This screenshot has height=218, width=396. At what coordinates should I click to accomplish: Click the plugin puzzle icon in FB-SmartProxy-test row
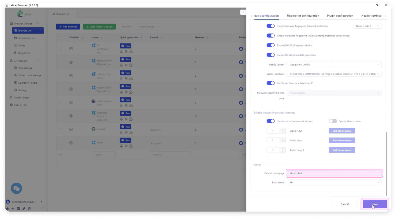pos(131,51)
